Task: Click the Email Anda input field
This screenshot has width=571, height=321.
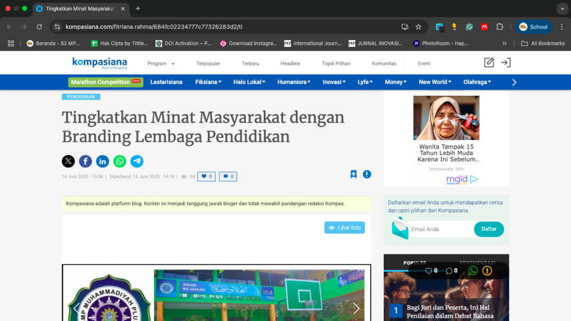Action: (441, 229)
